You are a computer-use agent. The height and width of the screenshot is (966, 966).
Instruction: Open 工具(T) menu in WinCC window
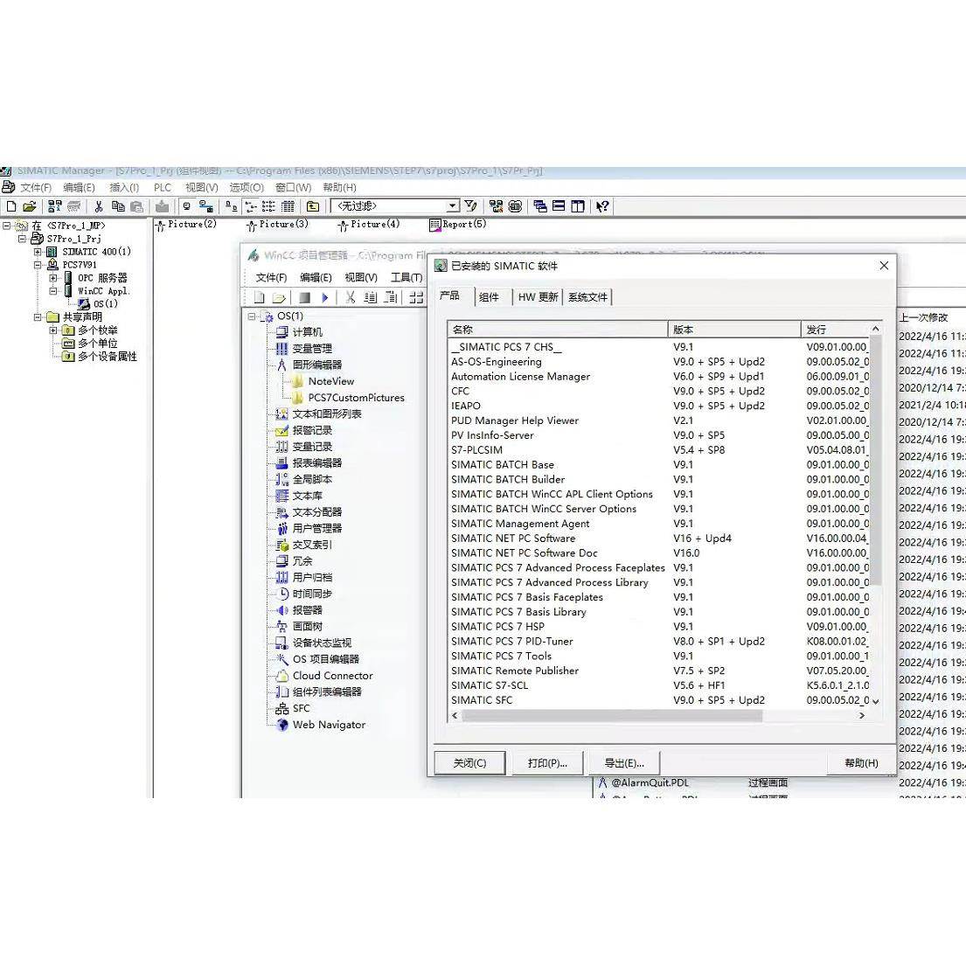coord(407,278)
